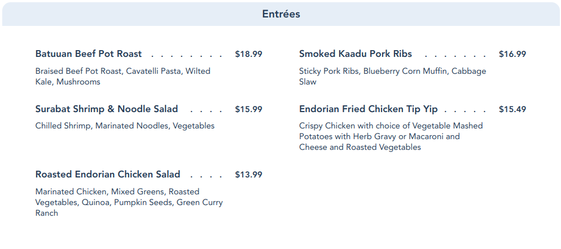Viewport: 561px width, 249px height.
Task: Click the Chilled Shrimp, Marinated Noodles description
Action: (125, 126)
